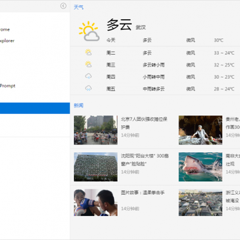Open the flooded cars news thumbnail
This screenshot has width=240, height=240.
click(201, 203)
